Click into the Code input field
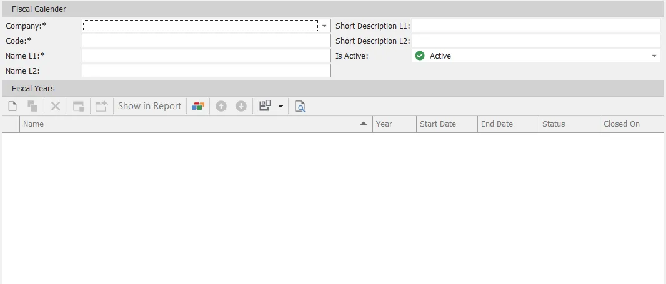Viewport: 666px width, 284px height. point(206,41)
